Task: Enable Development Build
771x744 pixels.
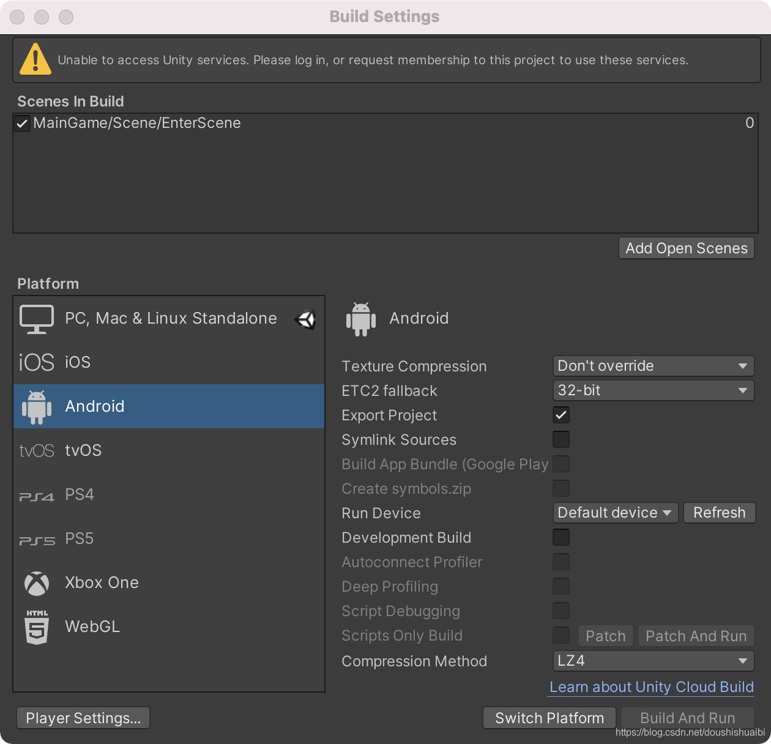Action: coord(561,537)
